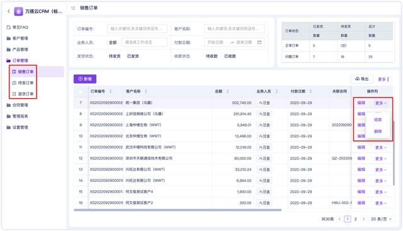Click the back arrow beside the CRM title
Viewport: 403px width, 231px height.
[9, 11]
